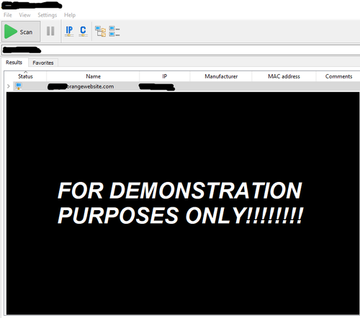Sort by the Name column header
The height and width of the screenshot is (318, 360).
(x=93, y=76)
